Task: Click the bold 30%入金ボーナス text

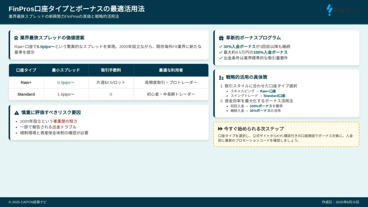Action: pos(239,46)
